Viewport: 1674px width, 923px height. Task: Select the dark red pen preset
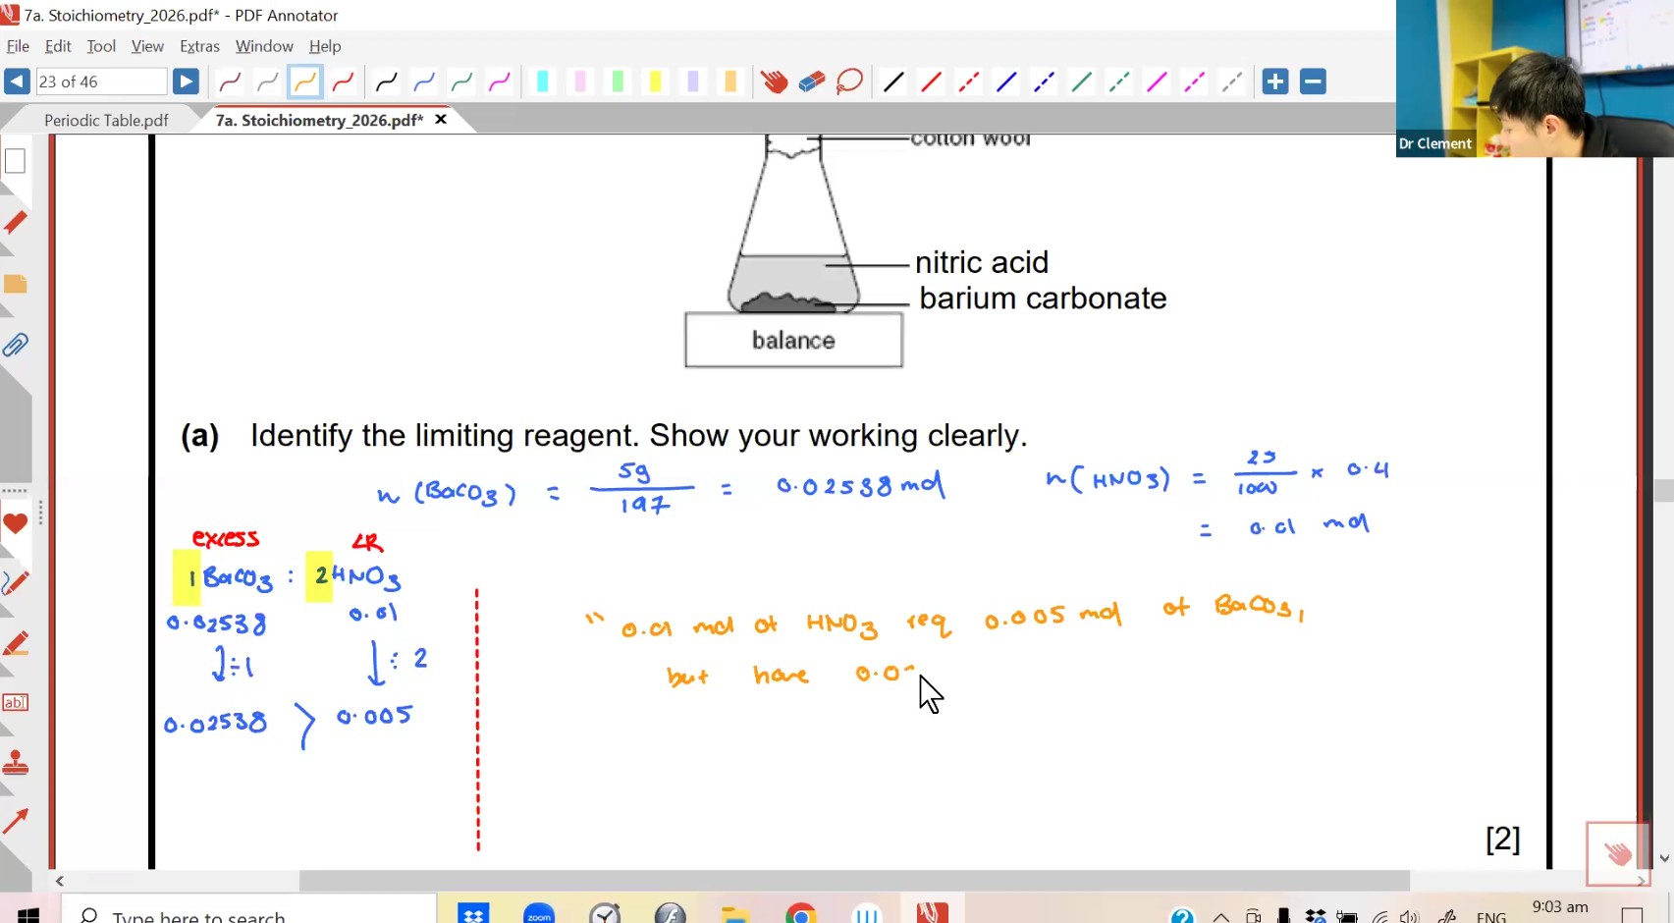(230, 81)
